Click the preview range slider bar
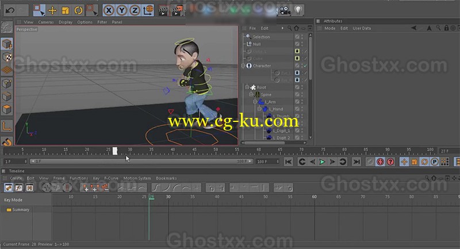Image resolution: width=460 pixels, height=249 pixels. 141,162
